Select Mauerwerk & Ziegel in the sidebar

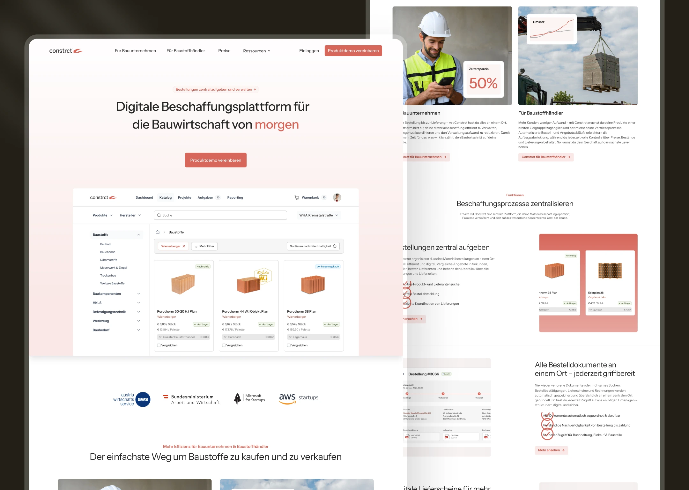[x=114, y=268]
